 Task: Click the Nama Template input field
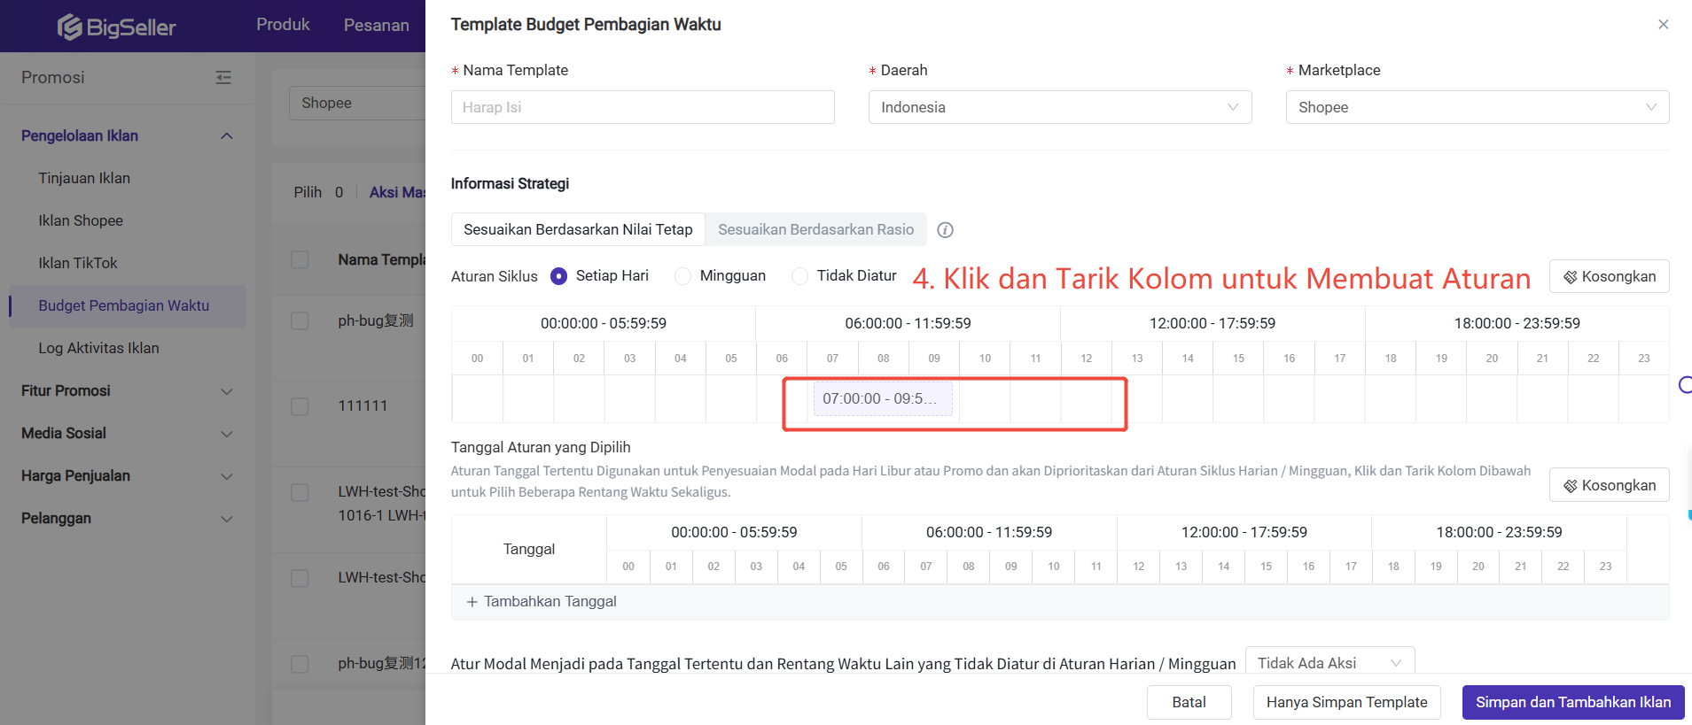pos(643,107)
